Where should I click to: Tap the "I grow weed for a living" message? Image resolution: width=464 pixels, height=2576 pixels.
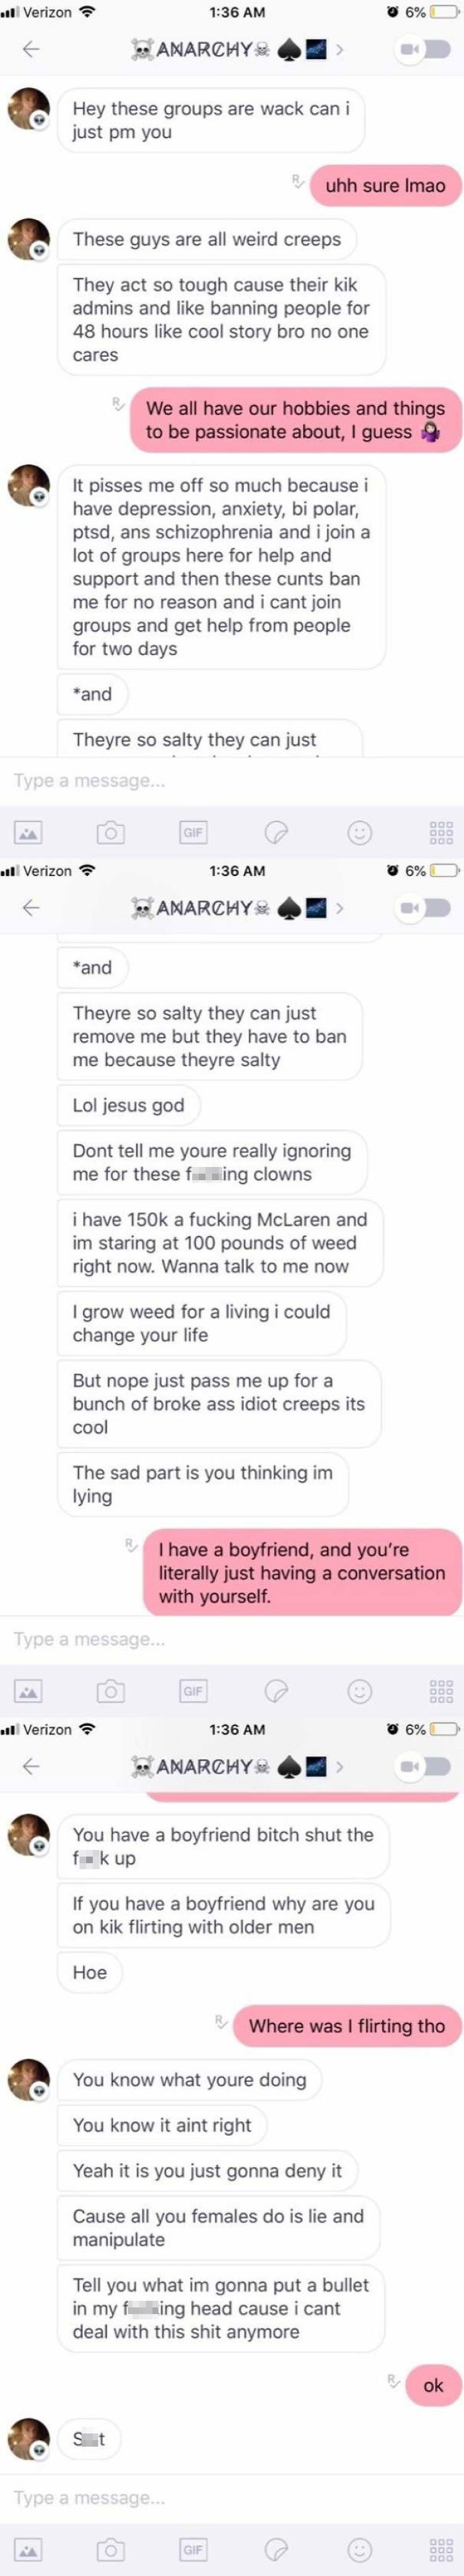point(201,1323)
